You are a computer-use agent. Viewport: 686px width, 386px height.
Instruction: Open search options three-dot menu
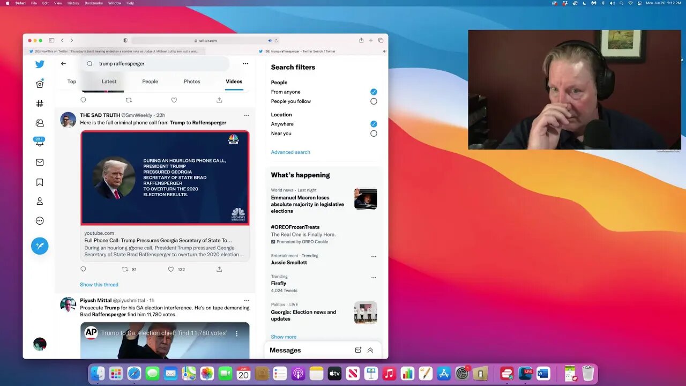point(245,64)
